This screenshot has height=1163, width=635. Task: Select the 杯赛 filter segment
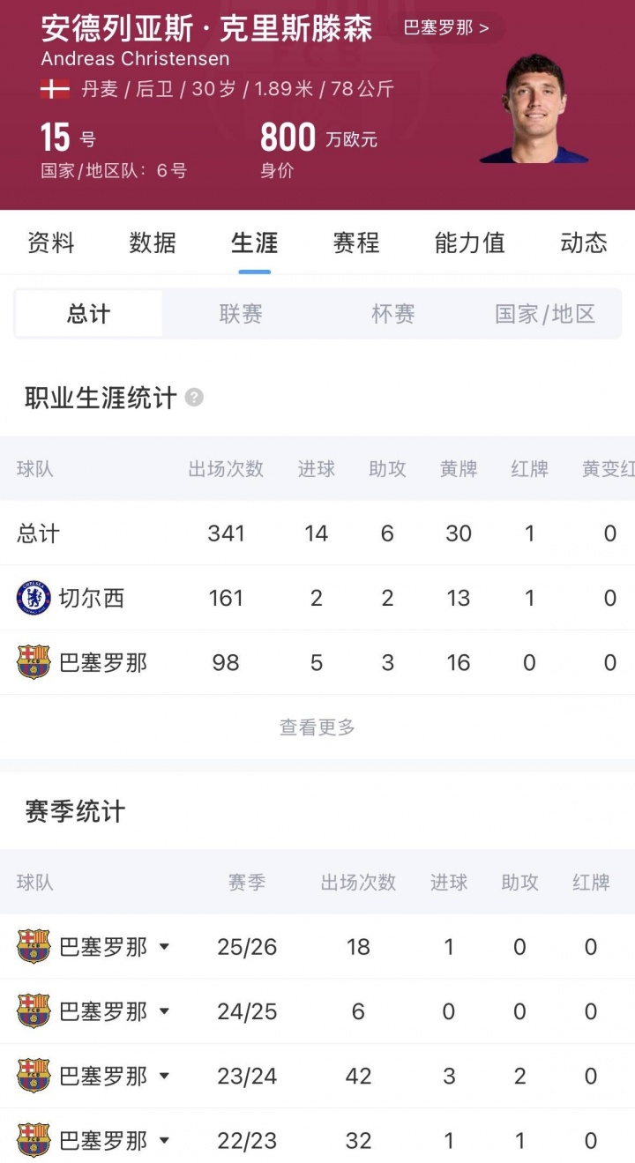(392, 314)
